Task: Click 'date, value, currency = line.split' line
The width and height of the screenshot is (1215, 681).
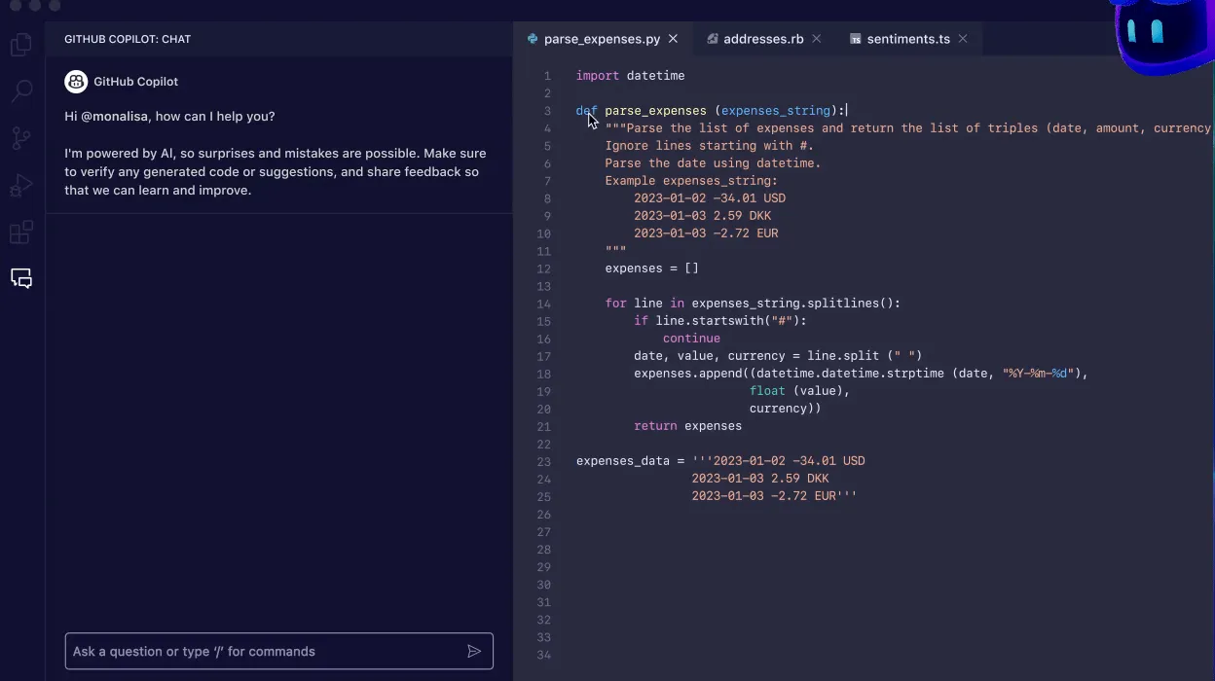Action: (778, 356)
